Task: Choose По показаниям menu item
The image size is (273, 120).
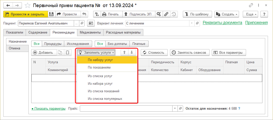Action: click(99, 68)
